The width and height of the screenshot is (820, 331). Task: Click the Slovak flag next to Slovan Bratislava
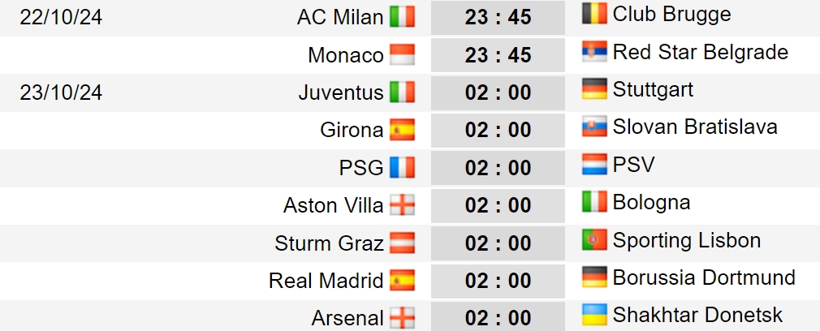594,127
